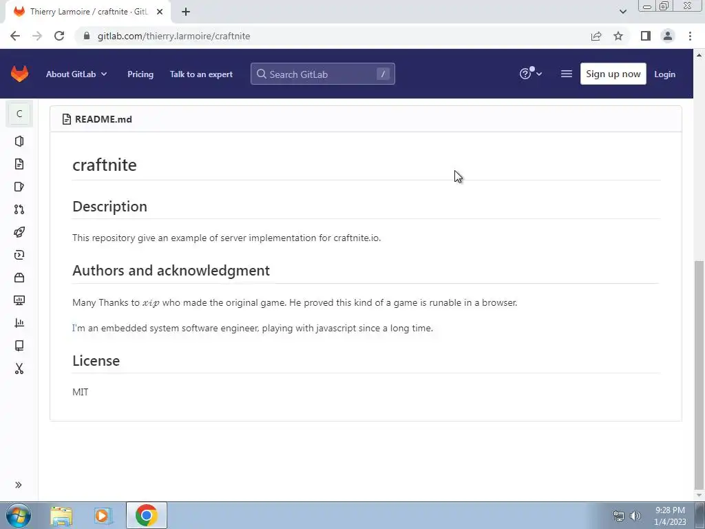Open Deployments in the sidebar

(x=19, y=255)
